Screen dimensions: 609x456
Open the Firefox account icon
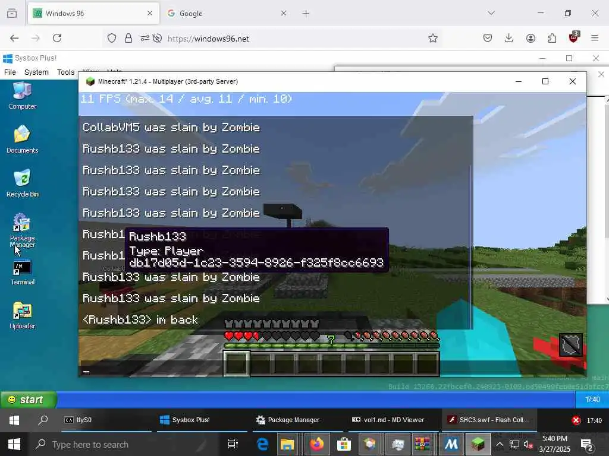pos(530,38)
